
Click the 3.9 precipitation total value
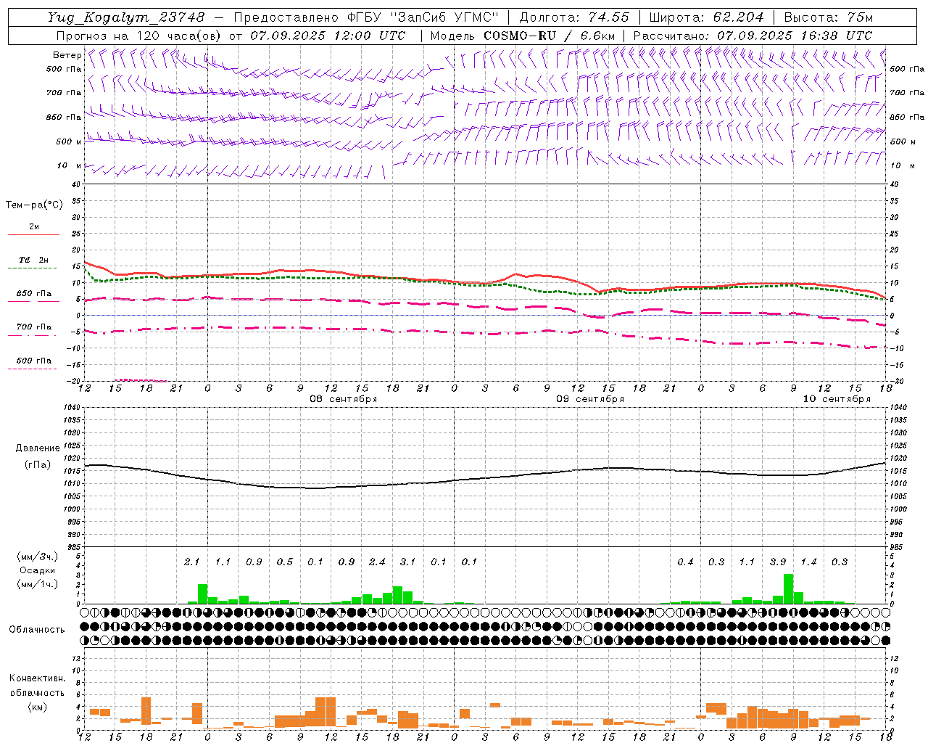pos(778,562)
